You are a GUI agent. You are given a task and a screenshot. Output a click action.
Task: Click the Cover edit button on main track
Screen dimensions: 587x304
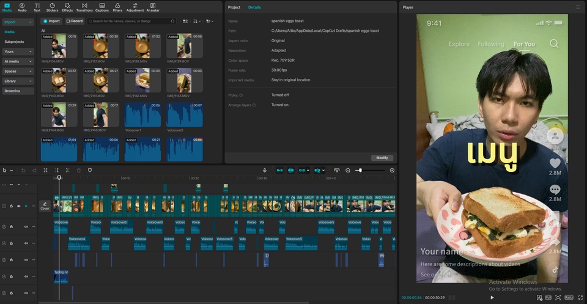[x=45, y=206]
